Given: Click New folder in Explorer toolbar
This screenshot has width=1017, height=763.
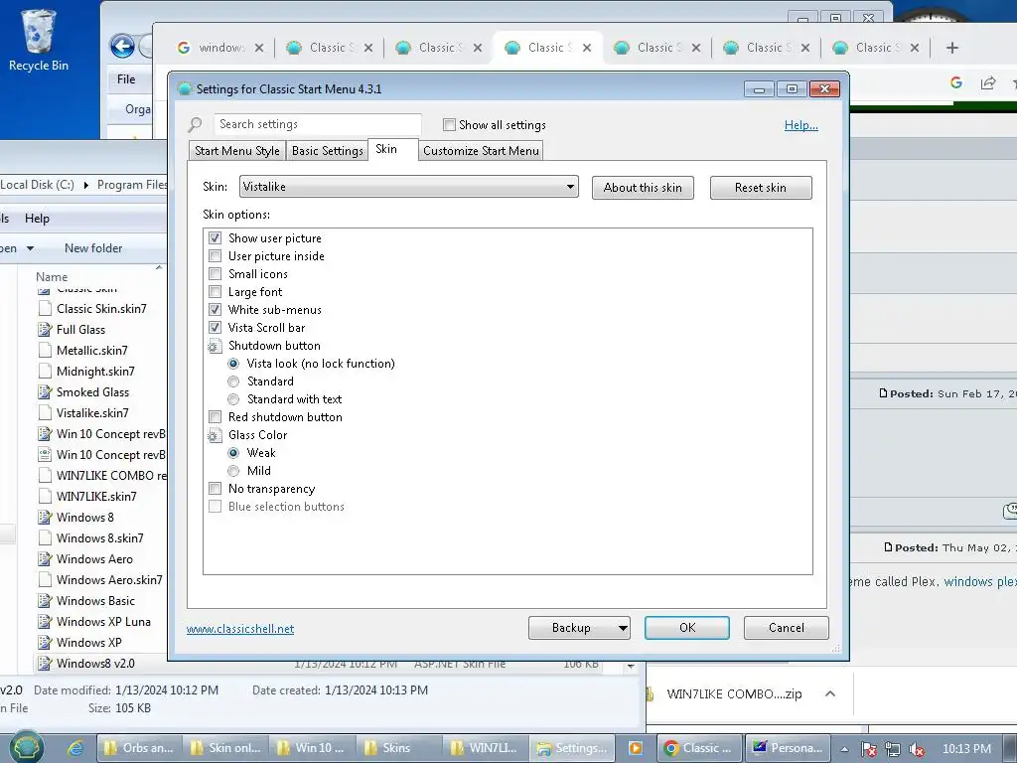Looking at the screenshot, I should pos(93,248).
